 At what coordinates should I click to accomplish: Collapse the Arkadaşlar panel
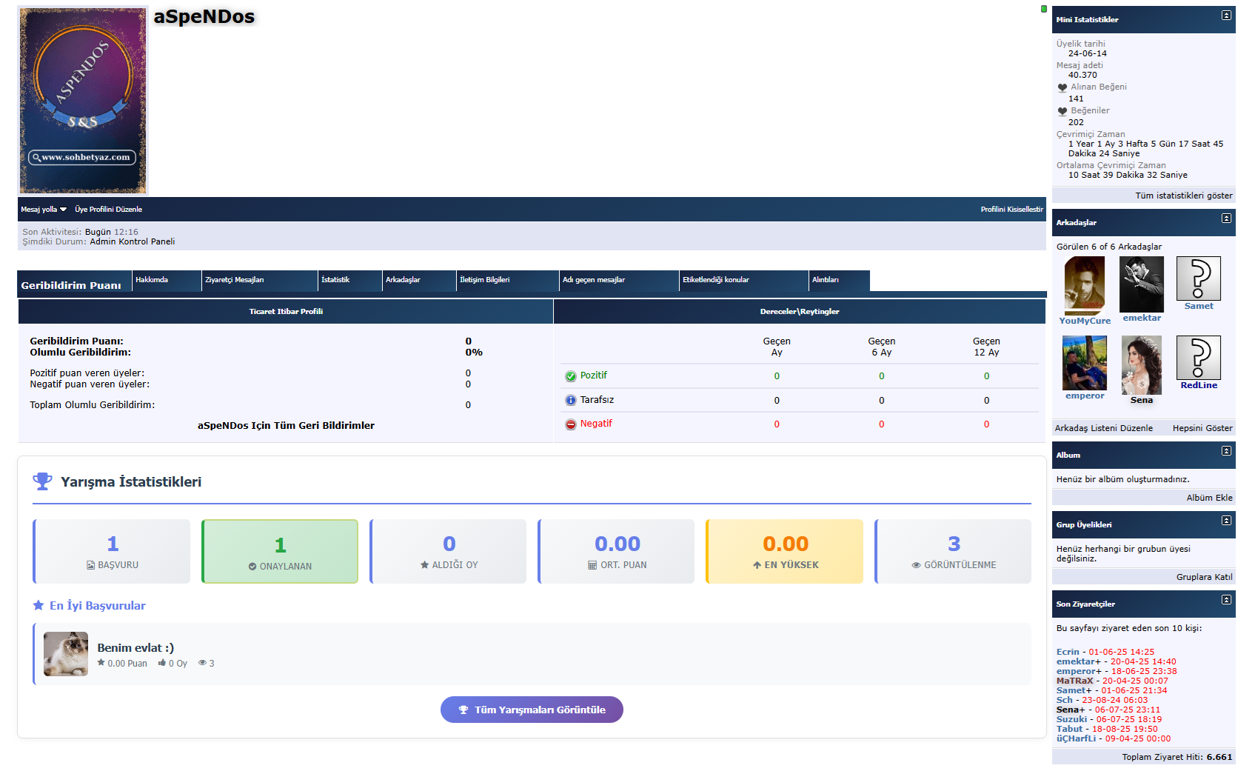[1226, 218]
